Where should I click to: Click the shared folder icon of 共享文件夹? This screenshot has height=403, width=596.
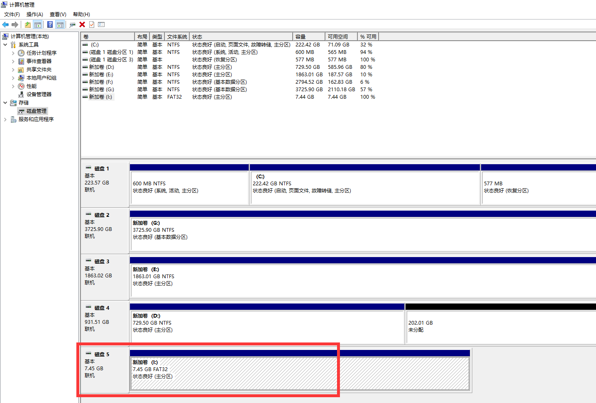21,70
